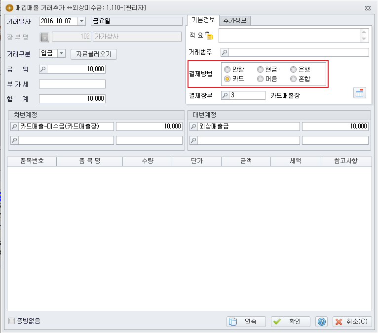This screenshot has height=333, width=378.
Task: Click the ledger code field showing 102
Action: point(72,37)
